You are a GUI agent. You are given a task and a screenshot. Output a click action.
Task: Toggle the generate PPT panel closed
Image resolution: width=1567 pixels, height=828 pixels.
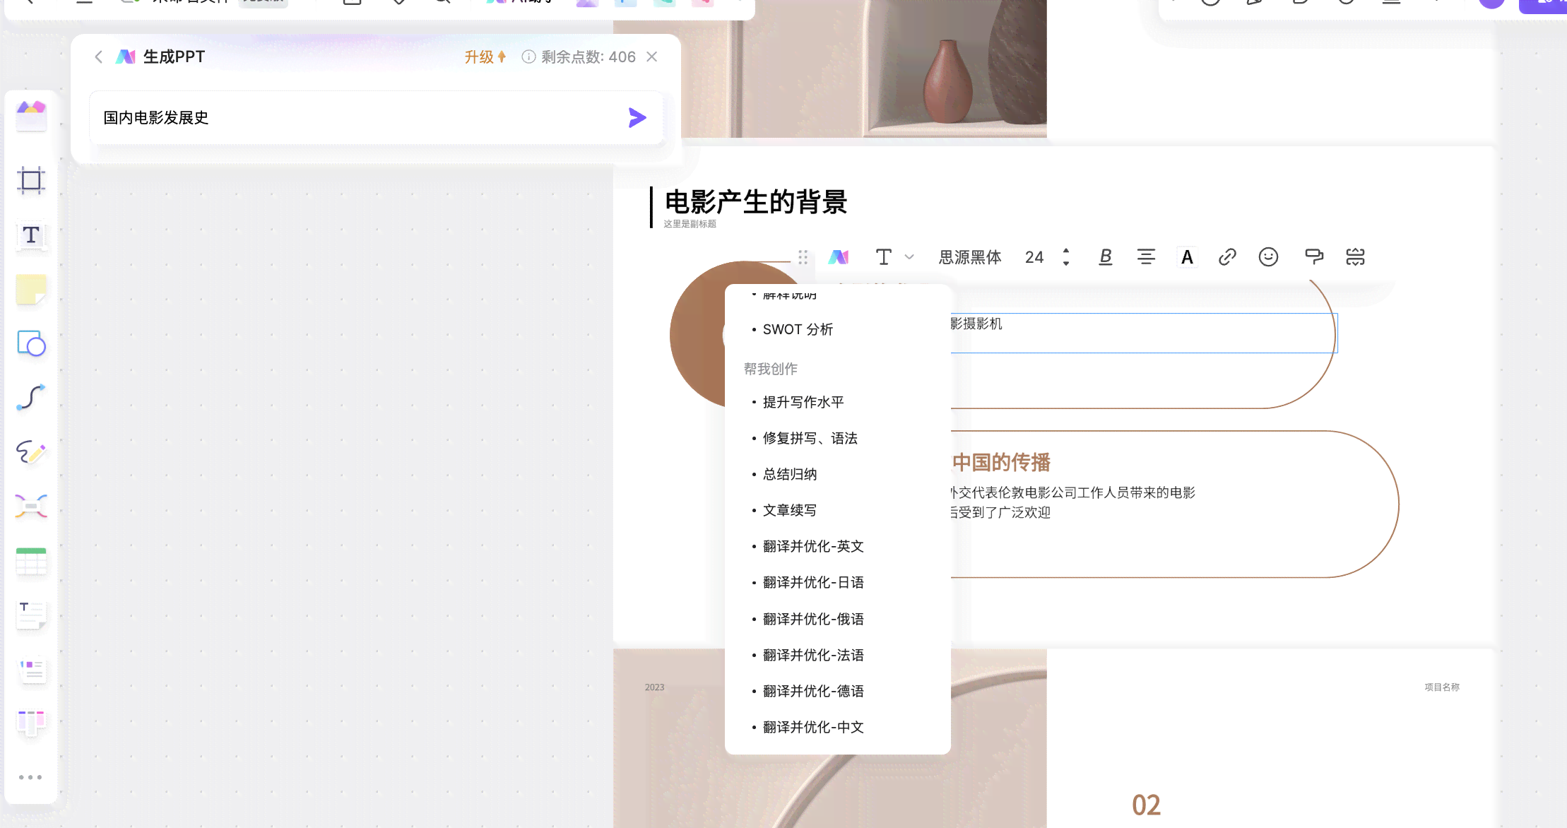(652, 56)
